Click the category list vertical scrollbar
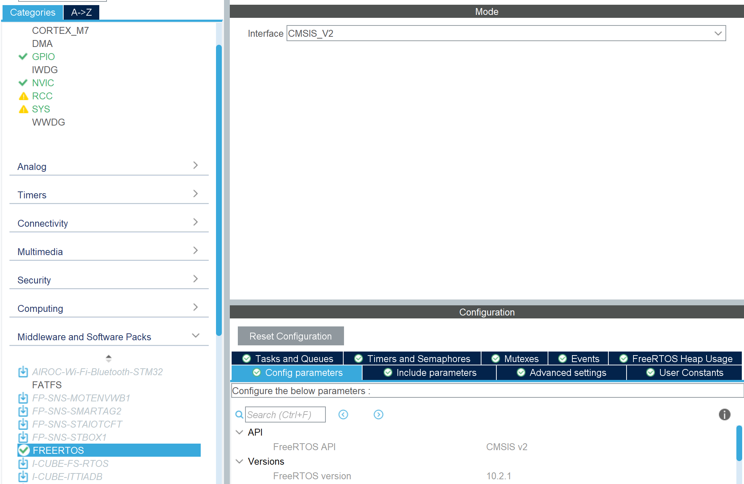Image resolution: width=744 pixels, height=484 pixels. [219, 189]
